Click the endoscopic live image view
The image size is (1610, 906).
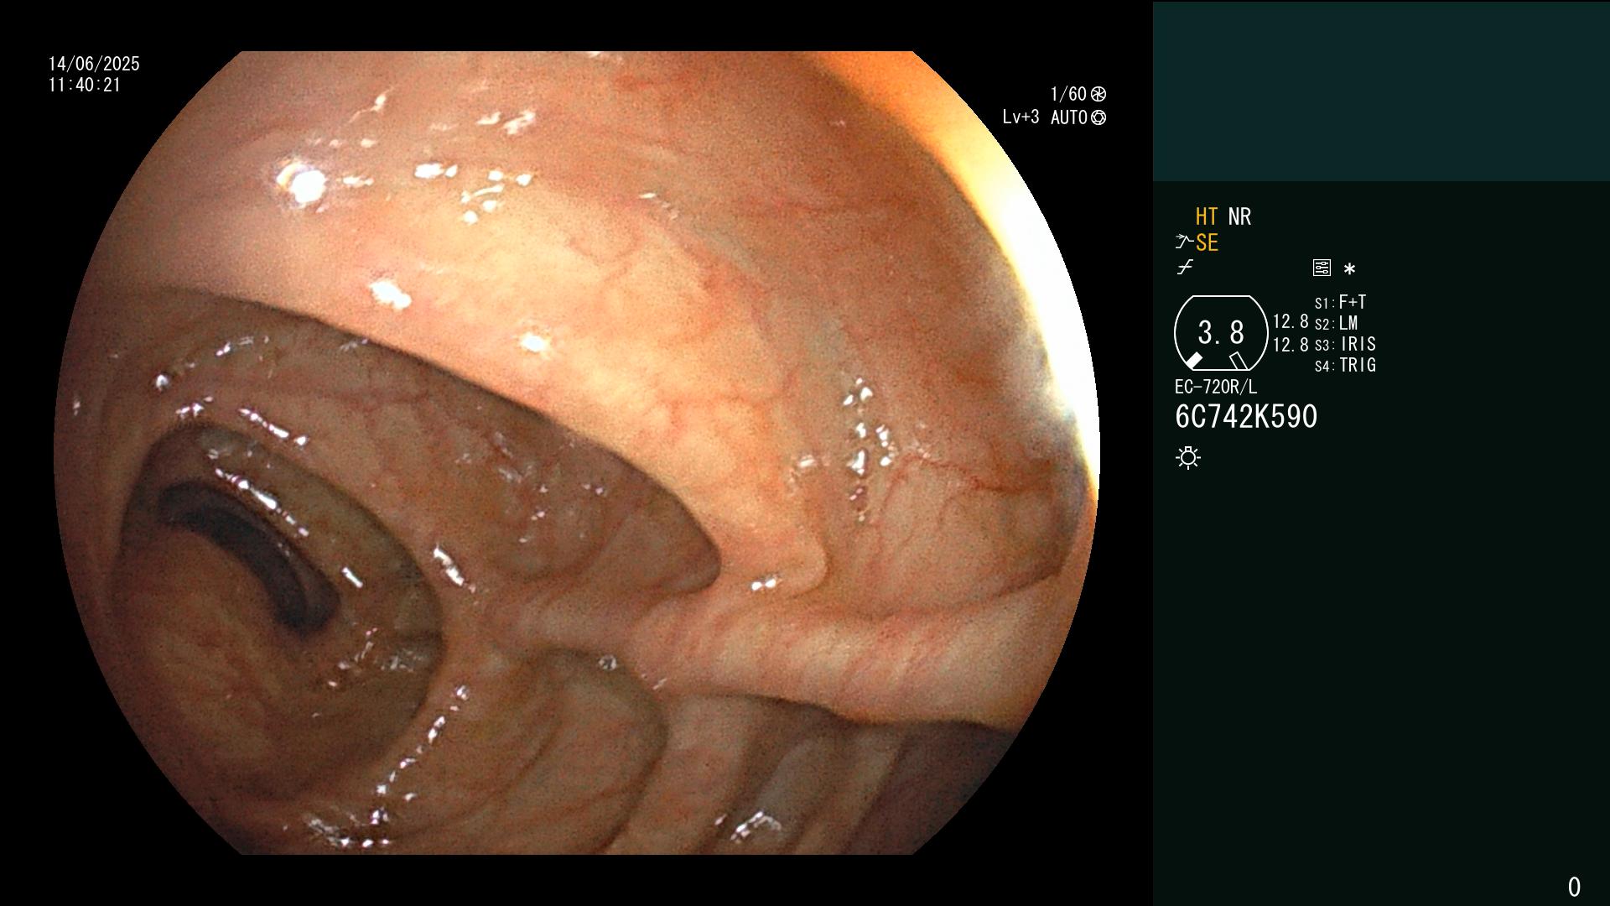(x=577, y=453)
